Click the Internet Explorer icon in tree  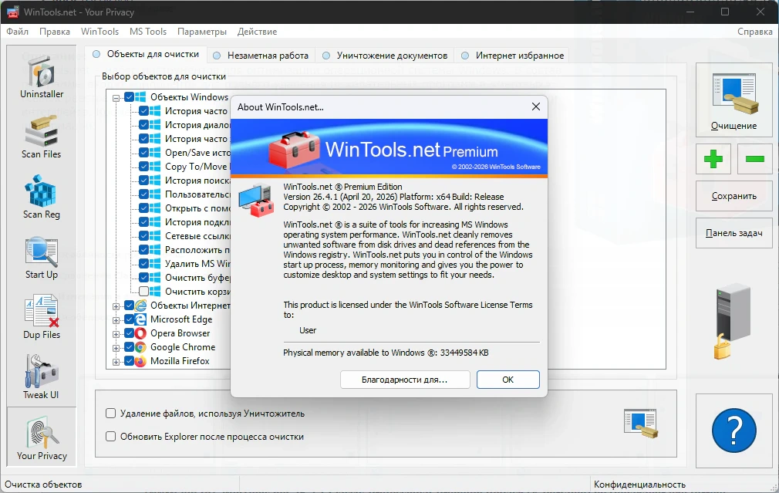(x=141, y=306)
